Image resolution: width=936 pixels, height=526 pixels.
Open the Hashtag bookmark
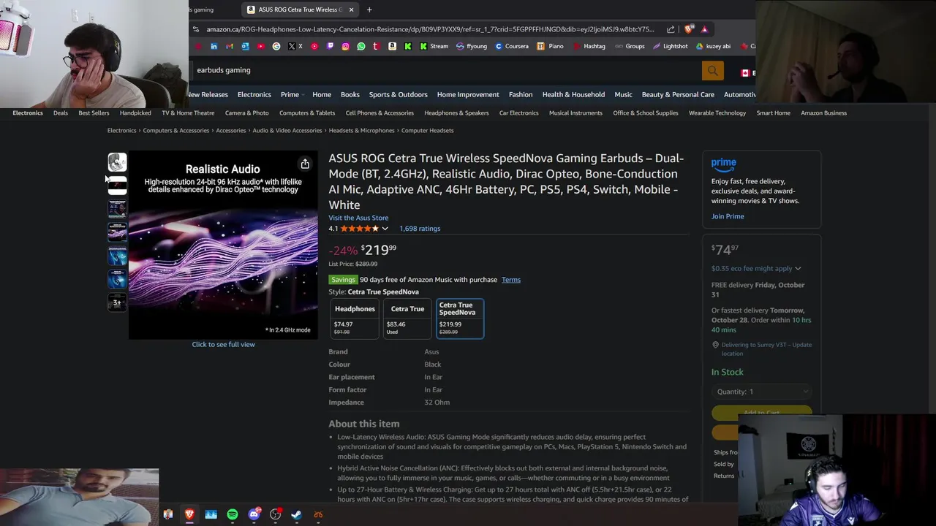coord(589,46)
